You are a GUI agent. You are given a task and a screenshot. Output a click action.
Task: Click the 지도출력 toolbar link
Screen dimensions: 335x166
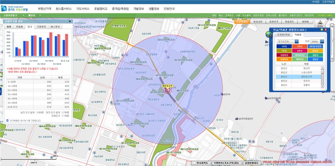tap(246, 15)
